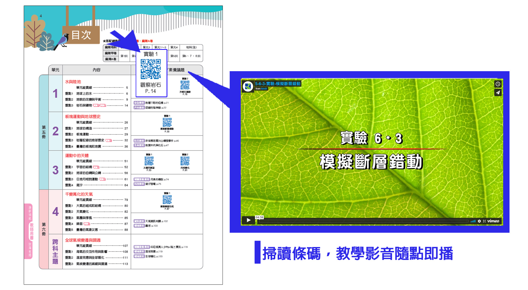The image size is (528, 290).
Task: Click the 氣壓與季風 row
Action: (97, 218)
